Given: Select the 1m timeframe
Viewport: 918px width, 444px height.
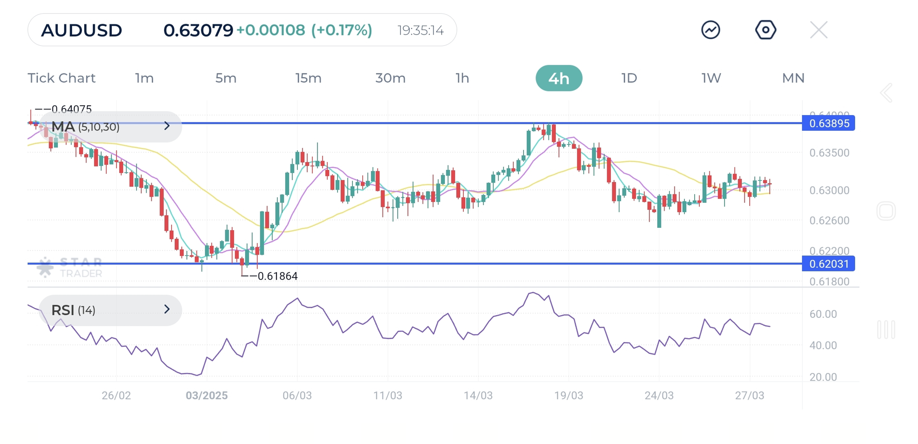Looking at the screenshot, I should coord(144,78).
